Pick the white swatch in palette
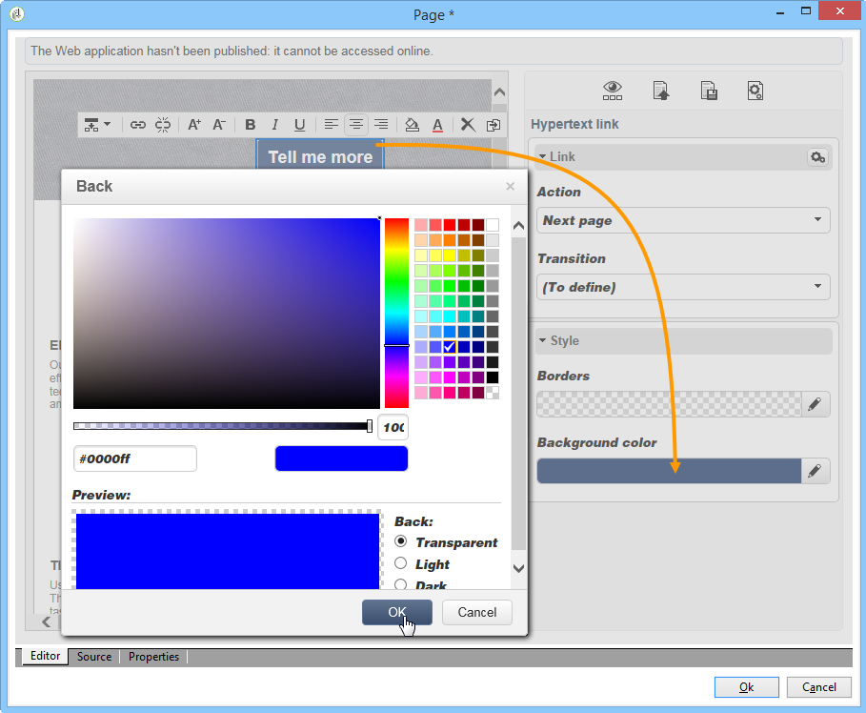The width and height of the screenshot is (866, 713). (493, 225)
